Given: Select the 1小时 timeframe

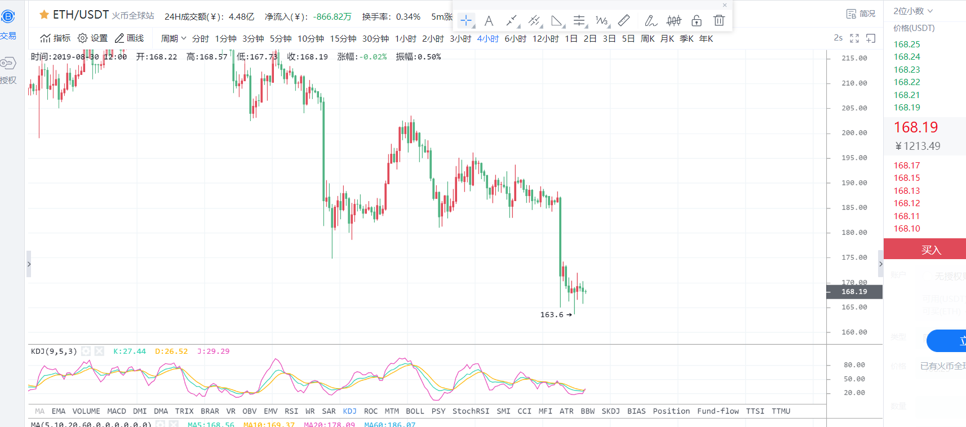Looking at the screenshot, I should (x=405, y=38).
